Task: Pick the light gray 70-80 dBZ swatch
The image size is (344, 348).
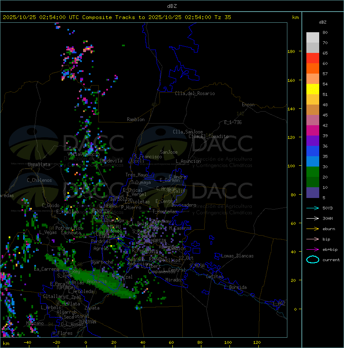Action: tap(313, 38)
